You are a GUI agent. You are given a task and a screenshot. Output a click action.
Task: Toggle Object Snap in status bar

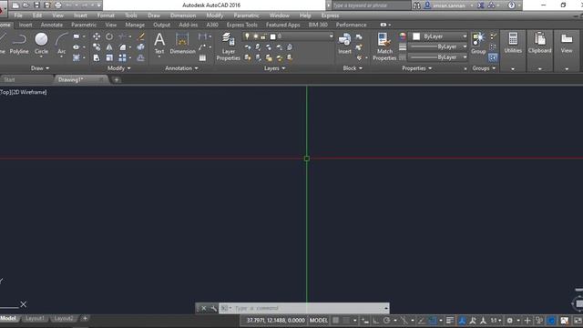tap(432, 320)
